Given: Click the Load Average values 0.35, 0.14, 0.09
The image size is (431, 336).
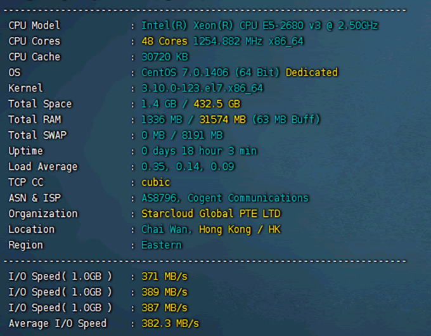Looking at the screenshot, I should 188,167.
